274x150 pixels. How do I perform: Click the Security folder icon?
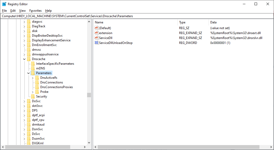pyautogui.click(x=33, y=96)
